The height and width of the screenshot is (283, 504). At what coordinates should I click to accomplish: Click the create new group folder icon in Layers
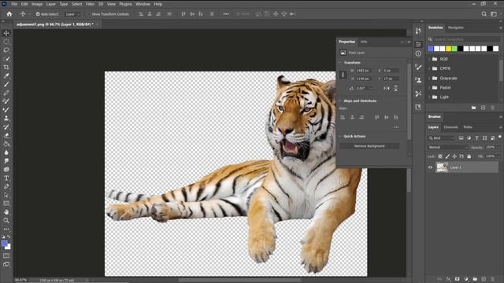(475, 279)
